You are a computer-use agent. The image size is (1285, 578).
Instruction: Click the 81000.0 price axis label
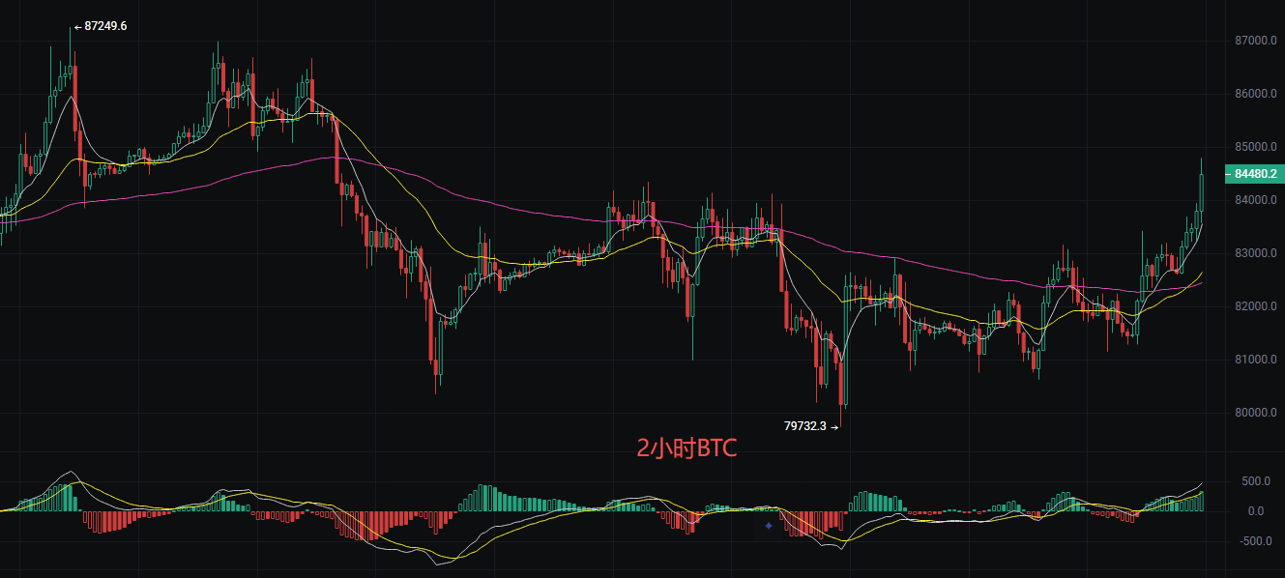(x=1256, y=360)
